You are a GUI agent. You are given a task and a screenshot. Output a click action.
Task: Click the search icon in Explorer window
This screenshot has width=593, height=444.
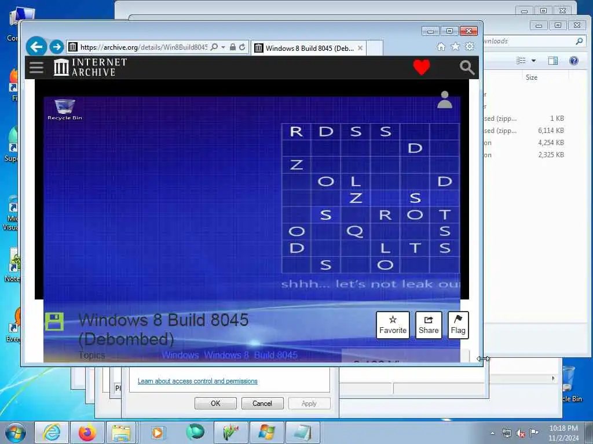click(579, 41)
